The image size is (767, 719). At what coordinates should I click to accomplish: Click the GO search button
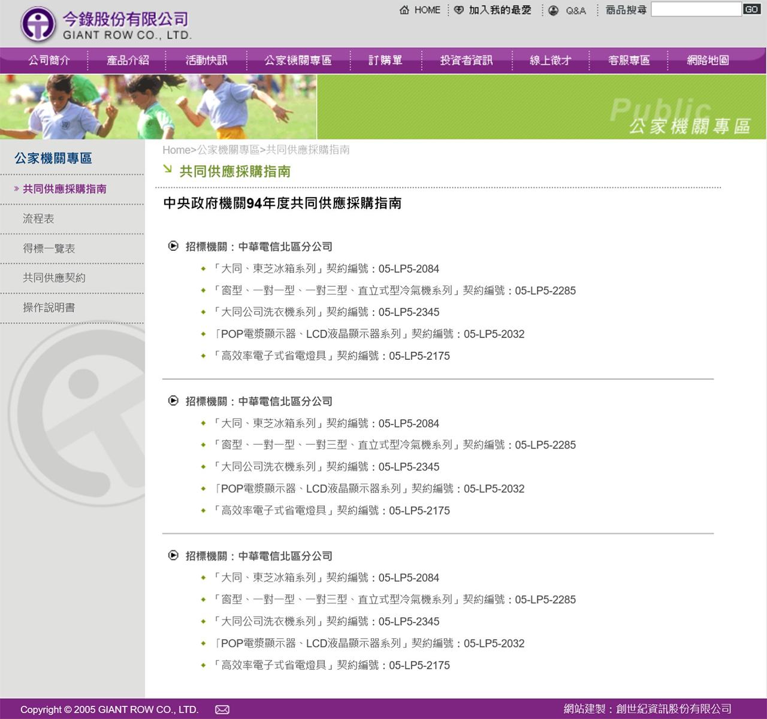point(751,9)
